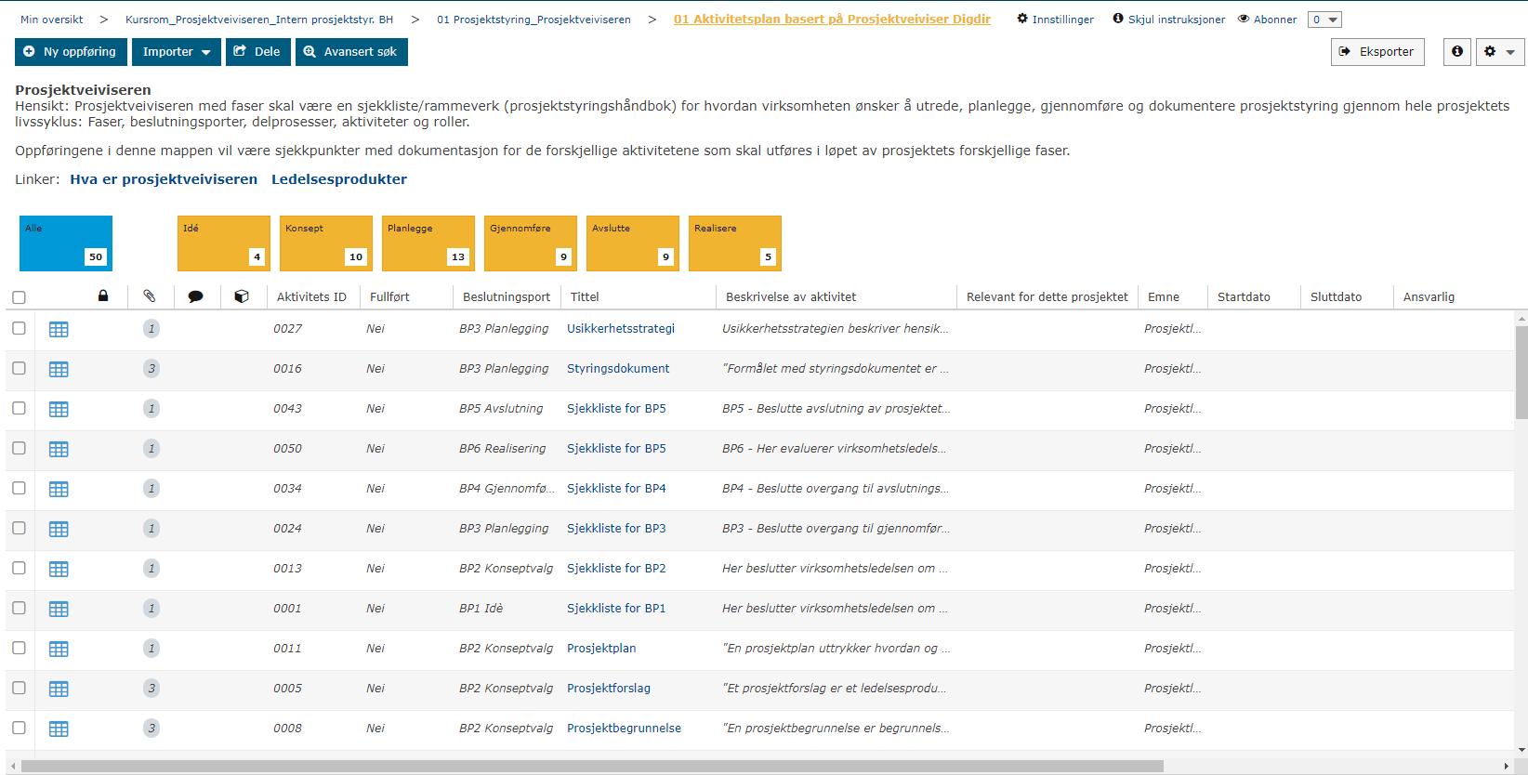Screen dimensions: 1528x775
Task: Open the gear settings dropdown at top right
Action: 1498,52
